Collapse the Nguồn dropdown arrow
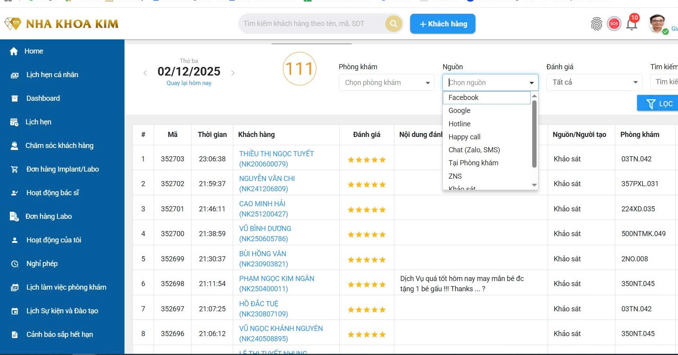 531,83
